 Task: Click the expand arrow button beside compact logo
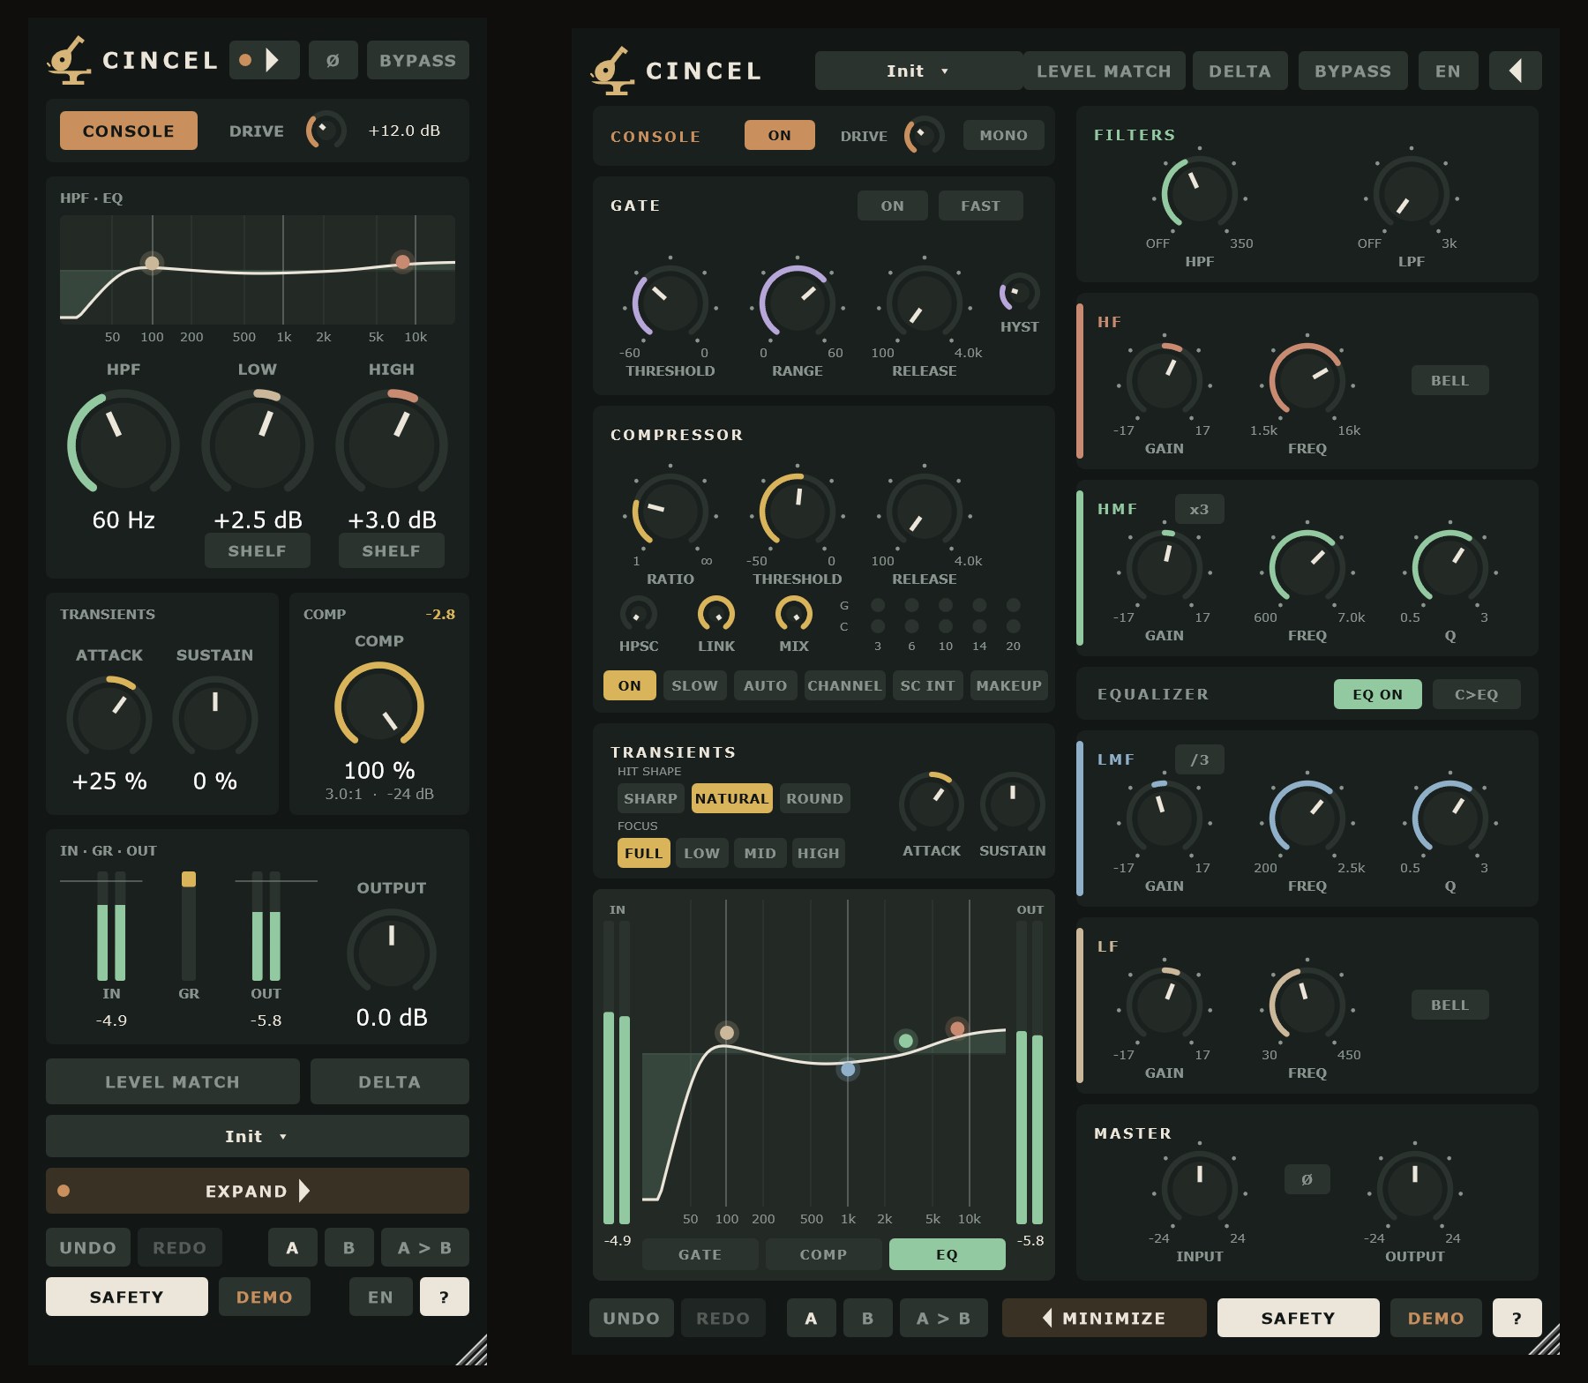pyautogui.click(x=264, y=60)
